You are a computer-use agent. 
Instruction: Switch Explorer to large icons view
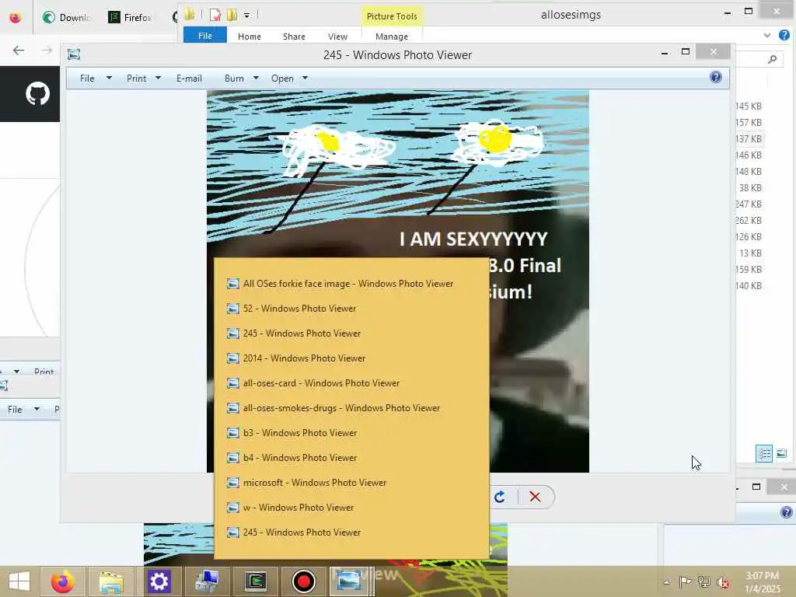point(782,453)
